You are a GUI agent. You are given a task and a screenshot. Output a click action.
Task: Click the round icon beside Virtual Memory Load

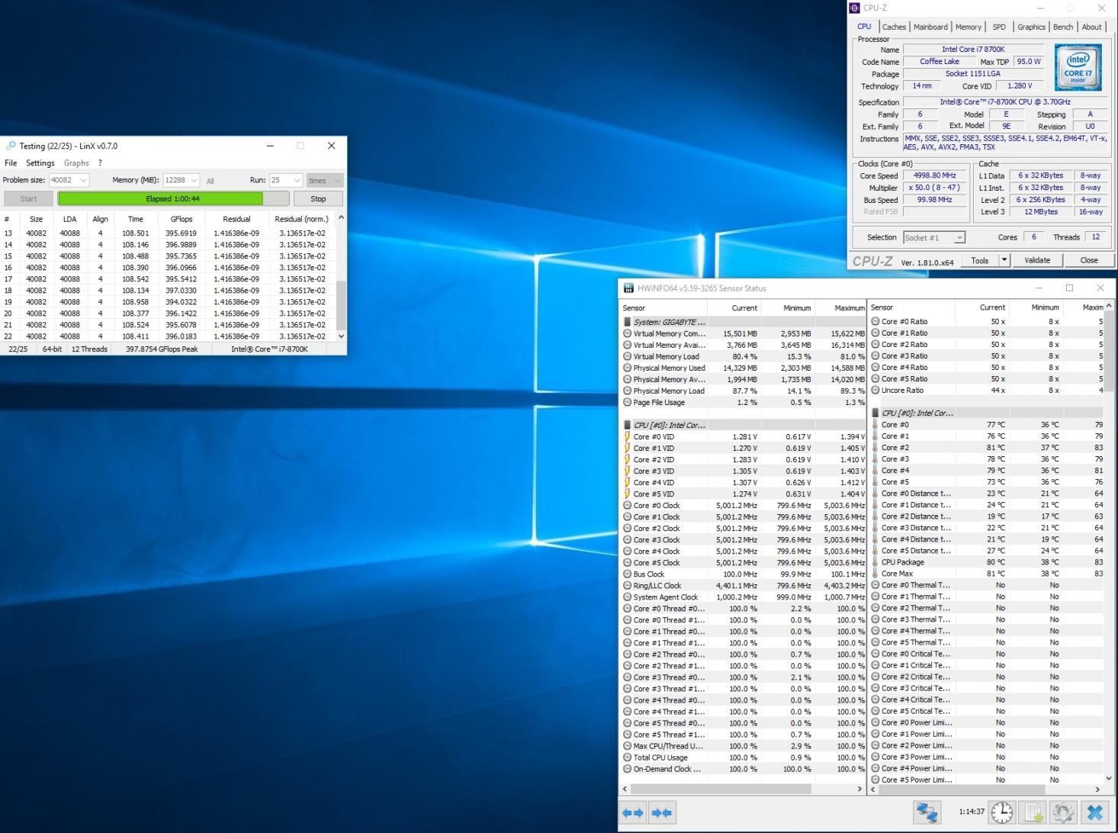627,356
